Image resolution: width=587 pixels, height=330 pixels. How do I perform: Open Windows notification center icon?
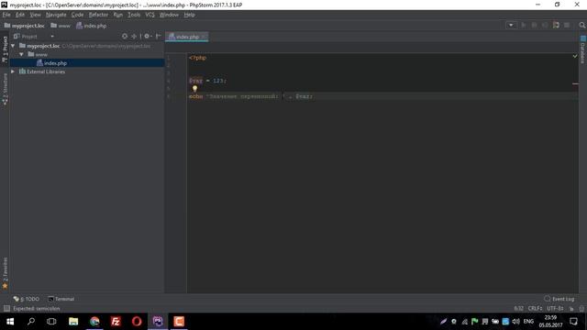(573, 322)
